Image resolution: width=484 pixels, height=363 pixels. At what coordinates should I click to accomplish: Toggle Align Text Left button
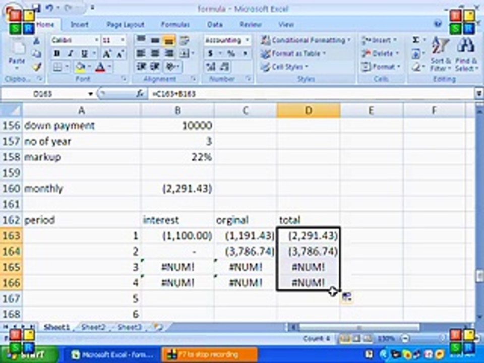pyautogui.click(x=141, y=53)
